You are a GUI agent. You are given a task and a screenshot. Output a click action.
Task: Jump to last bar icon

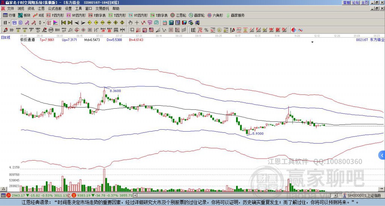pos(70,23)
